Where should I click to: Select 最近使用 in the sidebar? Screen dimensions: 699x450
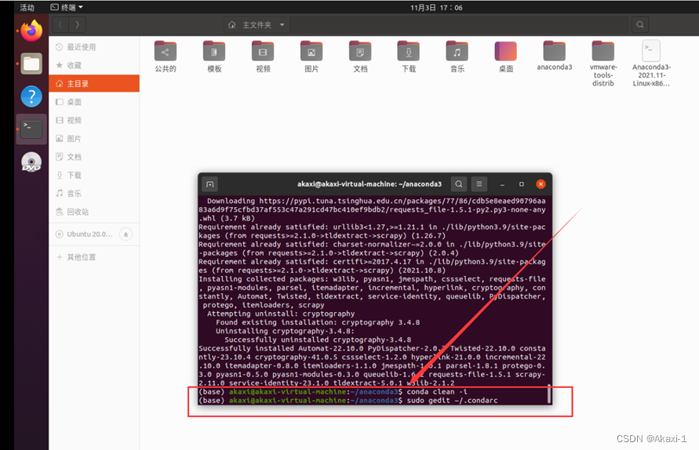click(94, 47)
